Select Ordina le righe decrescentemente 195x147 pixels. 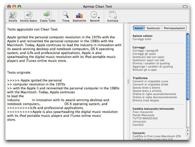point(155,97)
